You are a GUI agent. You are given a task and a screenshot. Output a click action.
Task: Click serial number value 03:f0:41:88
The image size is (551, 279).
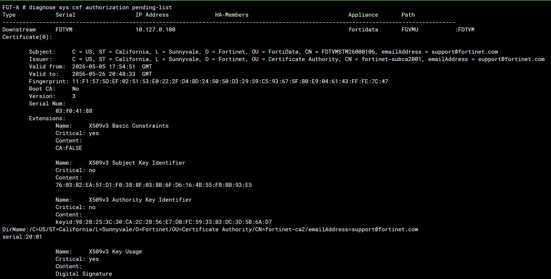click(x=74, y=111)
